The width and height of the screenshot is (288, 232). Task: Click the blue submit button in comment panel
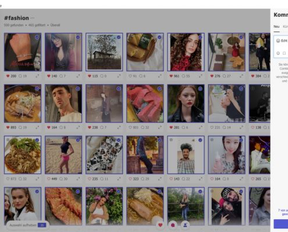(281, 224)
